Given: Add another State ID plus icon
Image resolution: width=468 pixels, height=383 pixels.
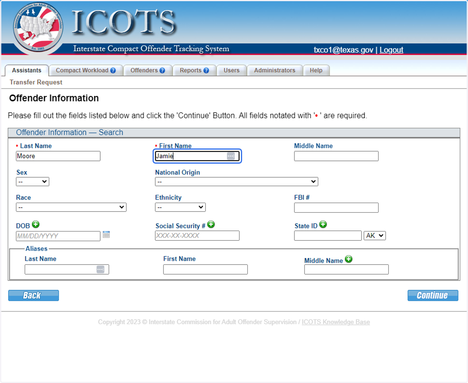Looking at the screenshot, I should point(323,224).
